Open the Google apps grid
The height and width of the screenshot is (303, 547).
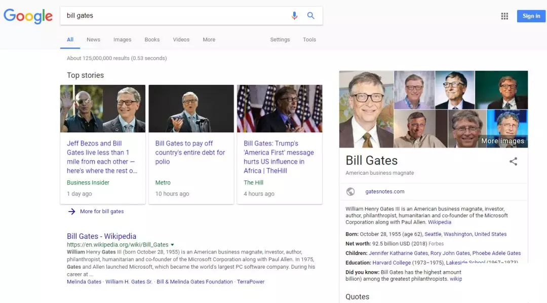504,16
